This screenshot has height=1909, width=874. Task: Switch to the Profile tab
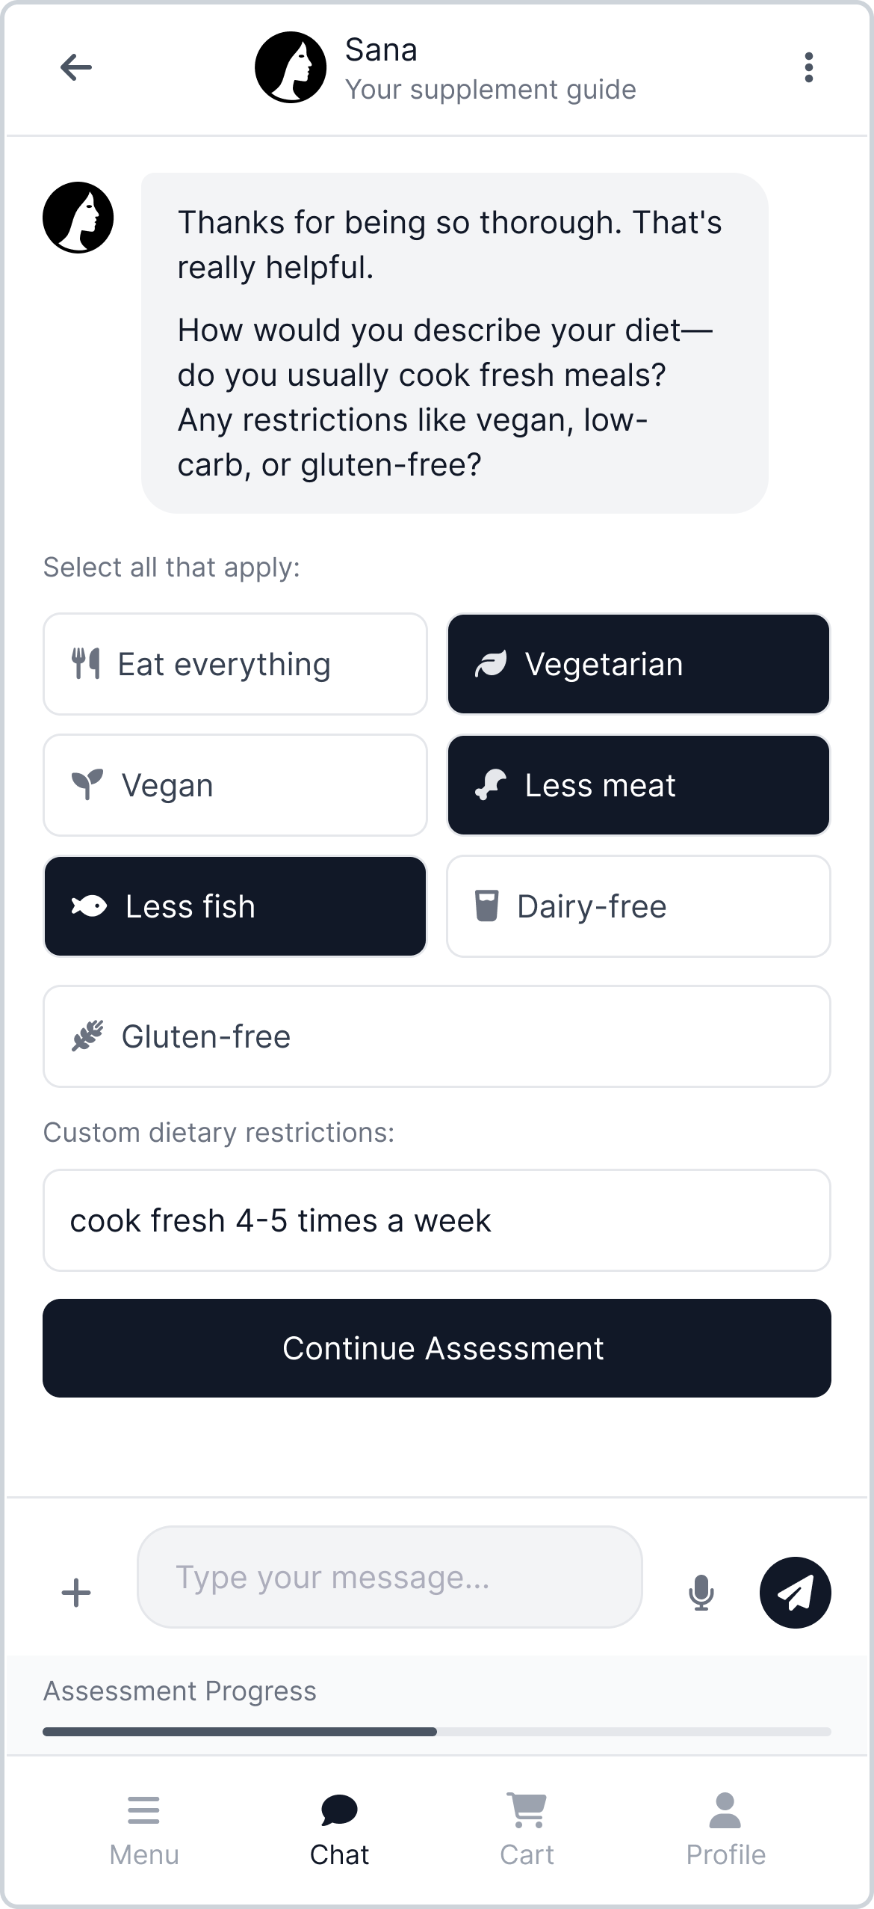coord(725,1829)
